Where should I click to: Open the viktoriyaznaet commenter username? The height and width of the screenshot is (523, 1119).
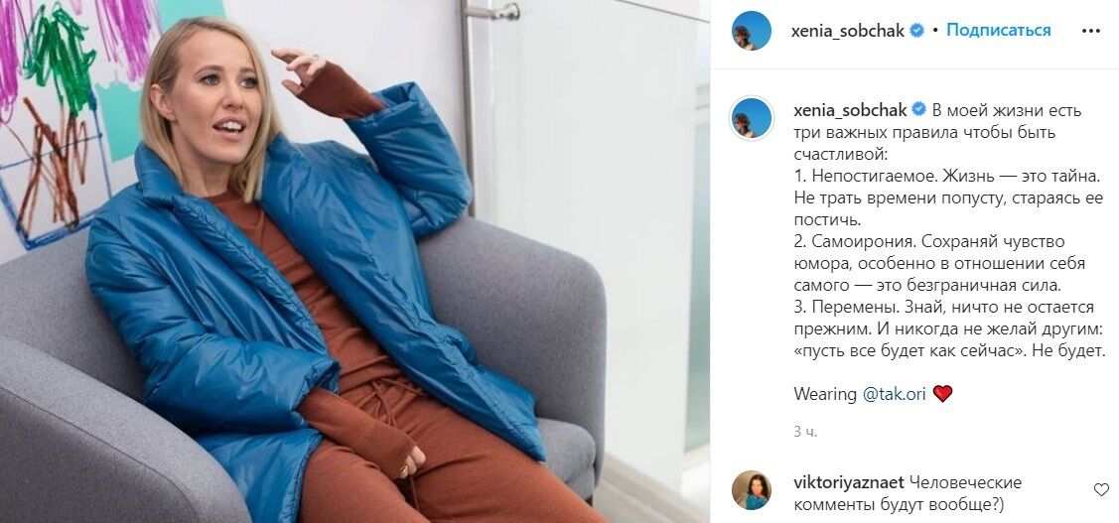pos(849,482)
